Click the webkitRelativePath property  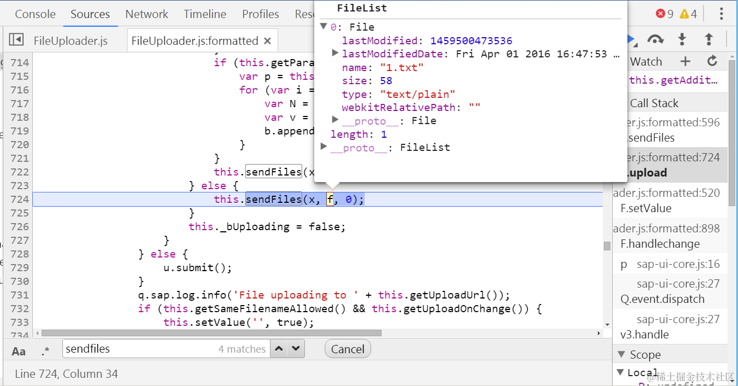click(x=411, y=107)
